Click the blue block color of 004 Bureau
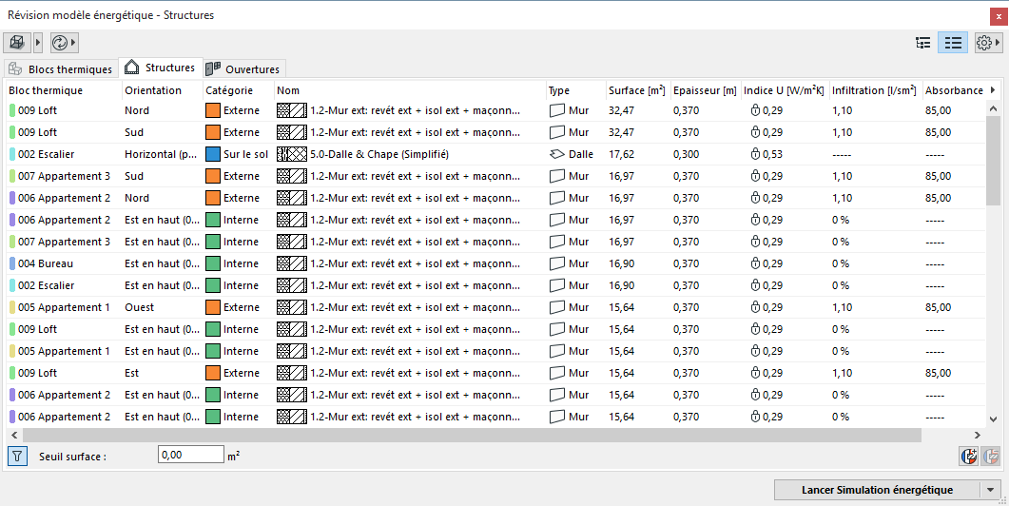1009x506 pixels. point(12,264)
